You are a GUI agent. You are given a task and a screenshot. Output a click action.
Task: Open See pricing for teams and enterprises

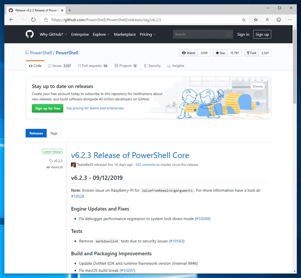click(x=95, y=108)
